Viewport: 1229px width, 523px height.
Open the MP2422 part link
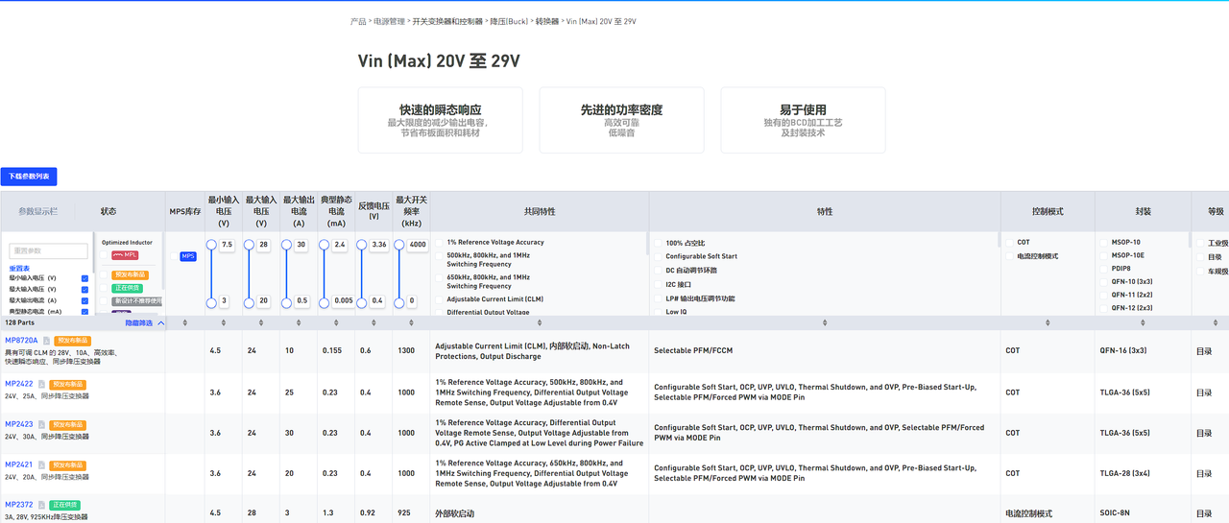[19, 384]
